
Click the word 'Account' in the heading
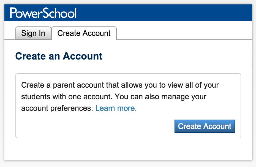83,56
